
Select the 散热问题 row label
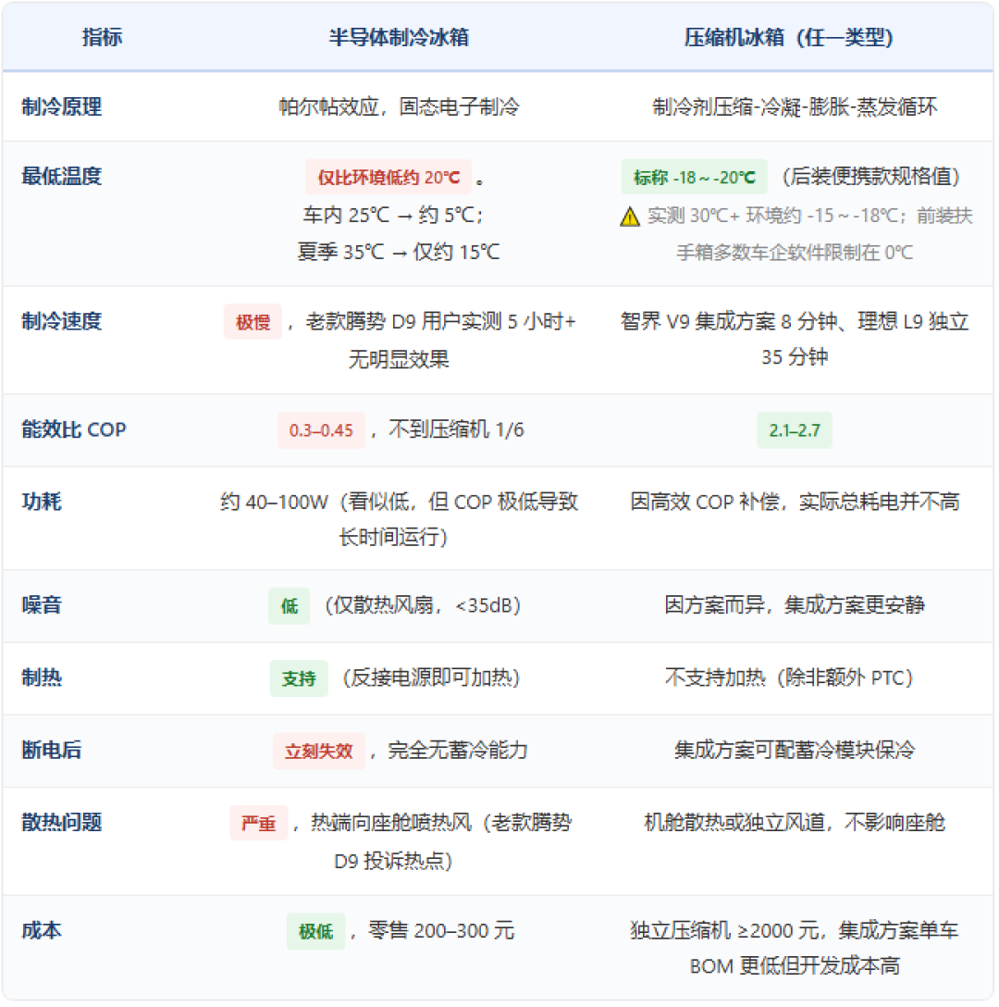pos(62,823)
